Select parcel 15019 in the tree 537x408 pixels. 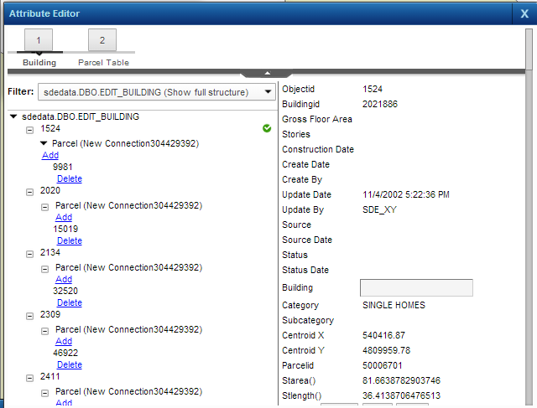coord(65,229)
